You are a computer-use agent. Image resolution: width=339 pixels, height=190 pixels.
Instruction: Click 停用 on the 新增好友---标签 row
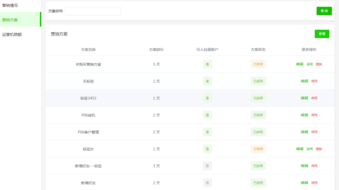314,166
